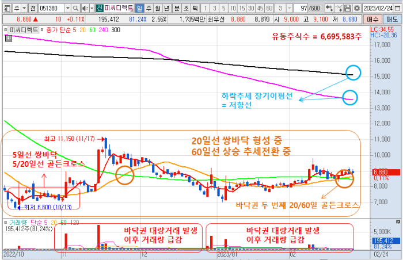Select the 3 interval button

point(214,9)
